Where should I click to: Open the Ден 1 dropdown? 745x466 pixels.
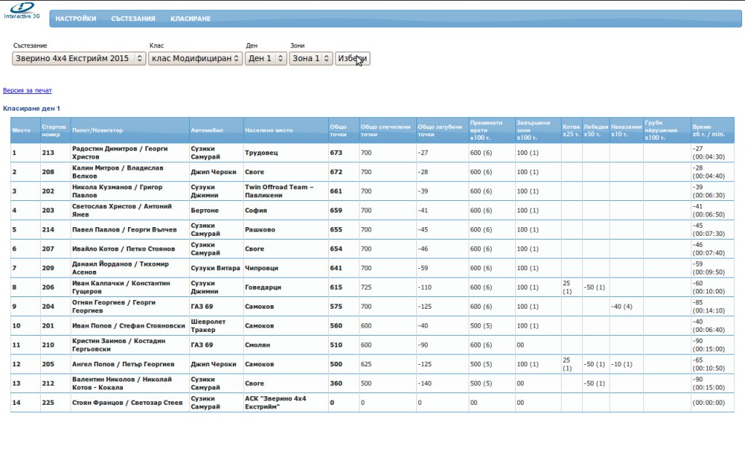pyautogui.click(x=266, y=58)
